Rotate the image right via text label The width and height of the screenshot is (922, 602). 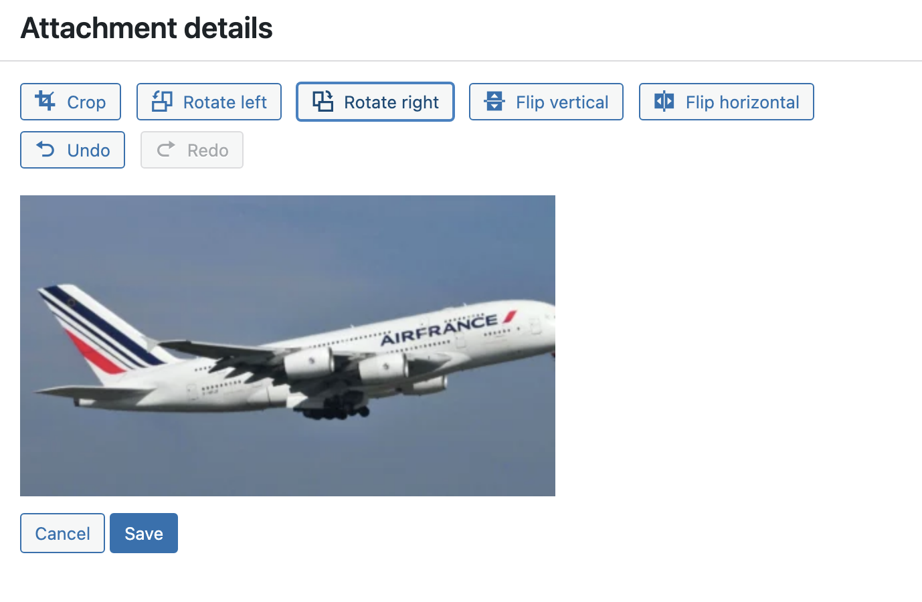point(391,102)
